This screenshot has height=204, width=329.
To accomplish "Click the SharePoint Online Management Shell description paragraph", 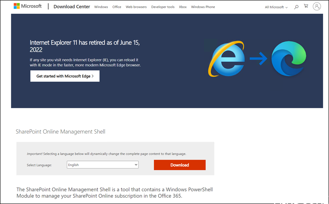I will (x=114, y=193).
